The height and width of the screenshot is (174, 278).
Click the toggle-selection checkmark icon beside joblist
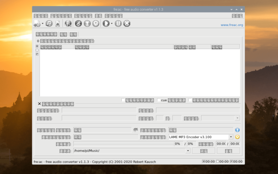click(x=37, y=54)
